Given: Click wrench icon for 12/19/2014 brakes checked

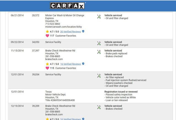Looking at the screenshot, I should 99,107.
